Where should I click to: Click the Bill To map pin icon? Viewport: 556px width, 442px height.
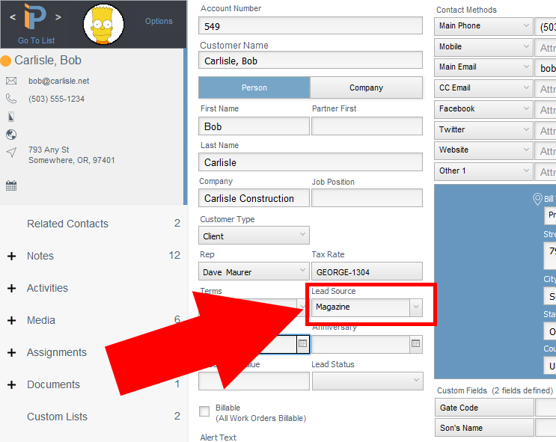click(537, 199)
